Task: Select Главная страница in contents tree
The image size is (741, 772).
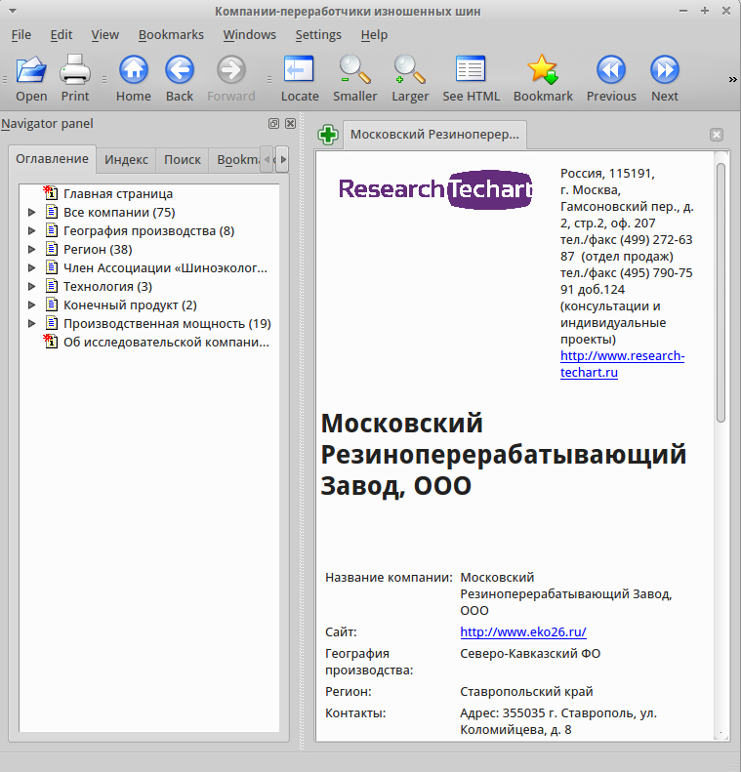Action: point(118,193)
